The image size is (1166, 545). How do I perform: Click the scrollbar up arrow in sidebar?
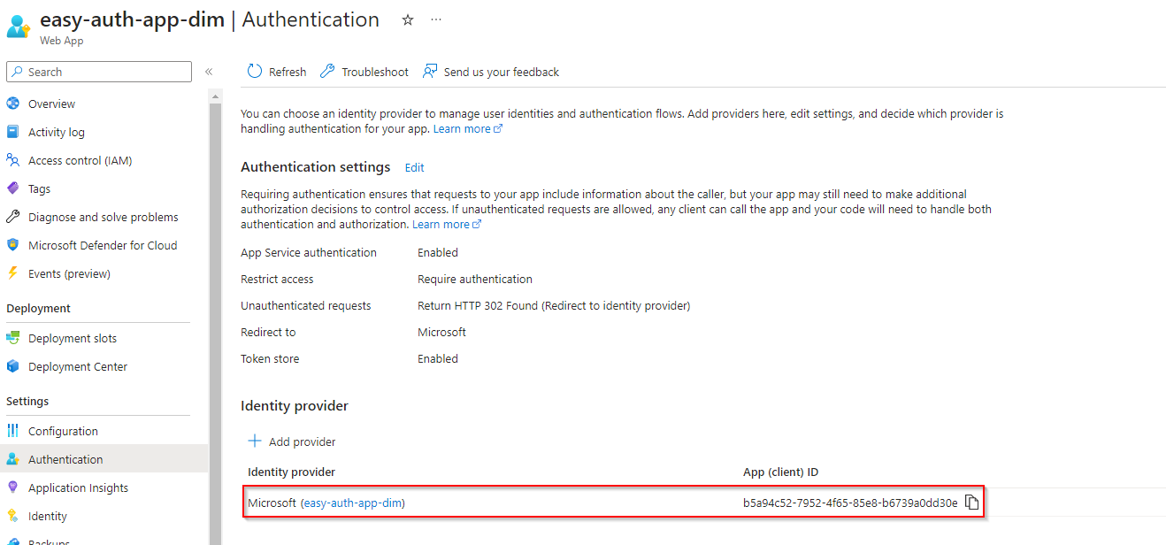pos(215,95)
